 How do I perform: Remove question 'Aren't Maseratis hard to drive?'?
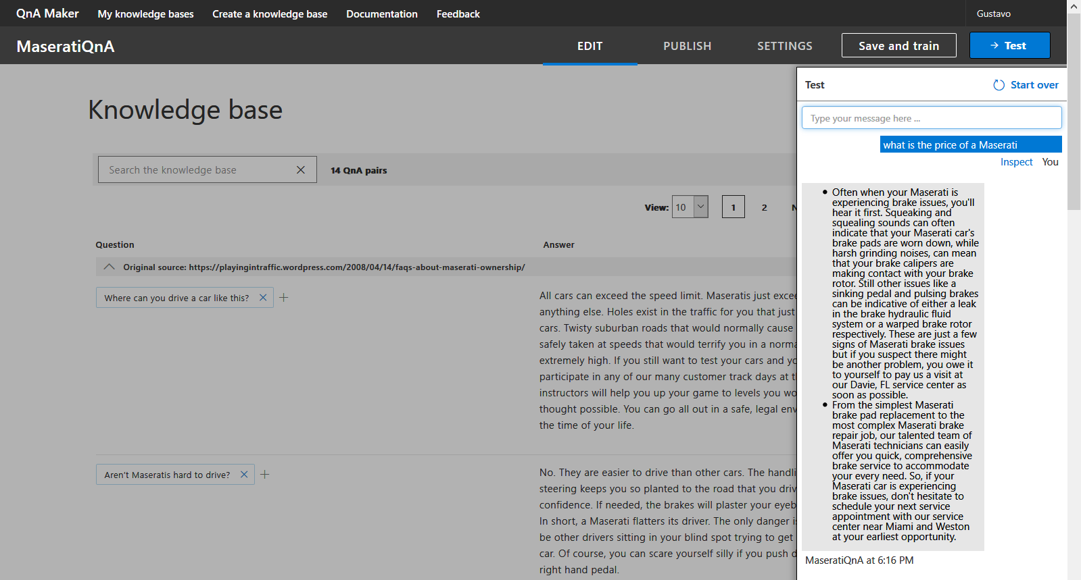tap(244, 475)
